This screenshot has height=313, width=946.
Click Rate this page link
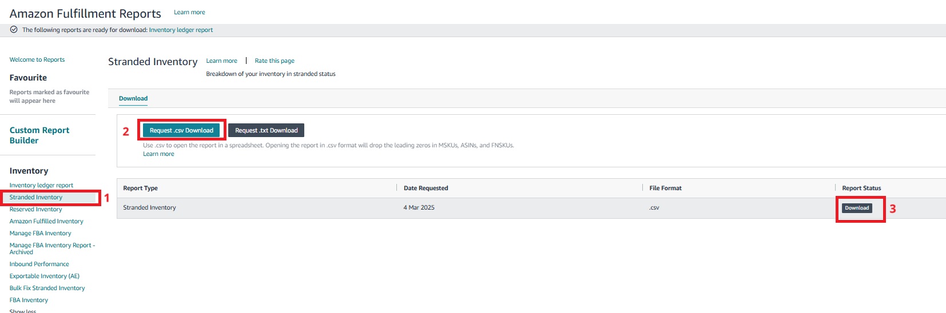(x=275, y=61)
